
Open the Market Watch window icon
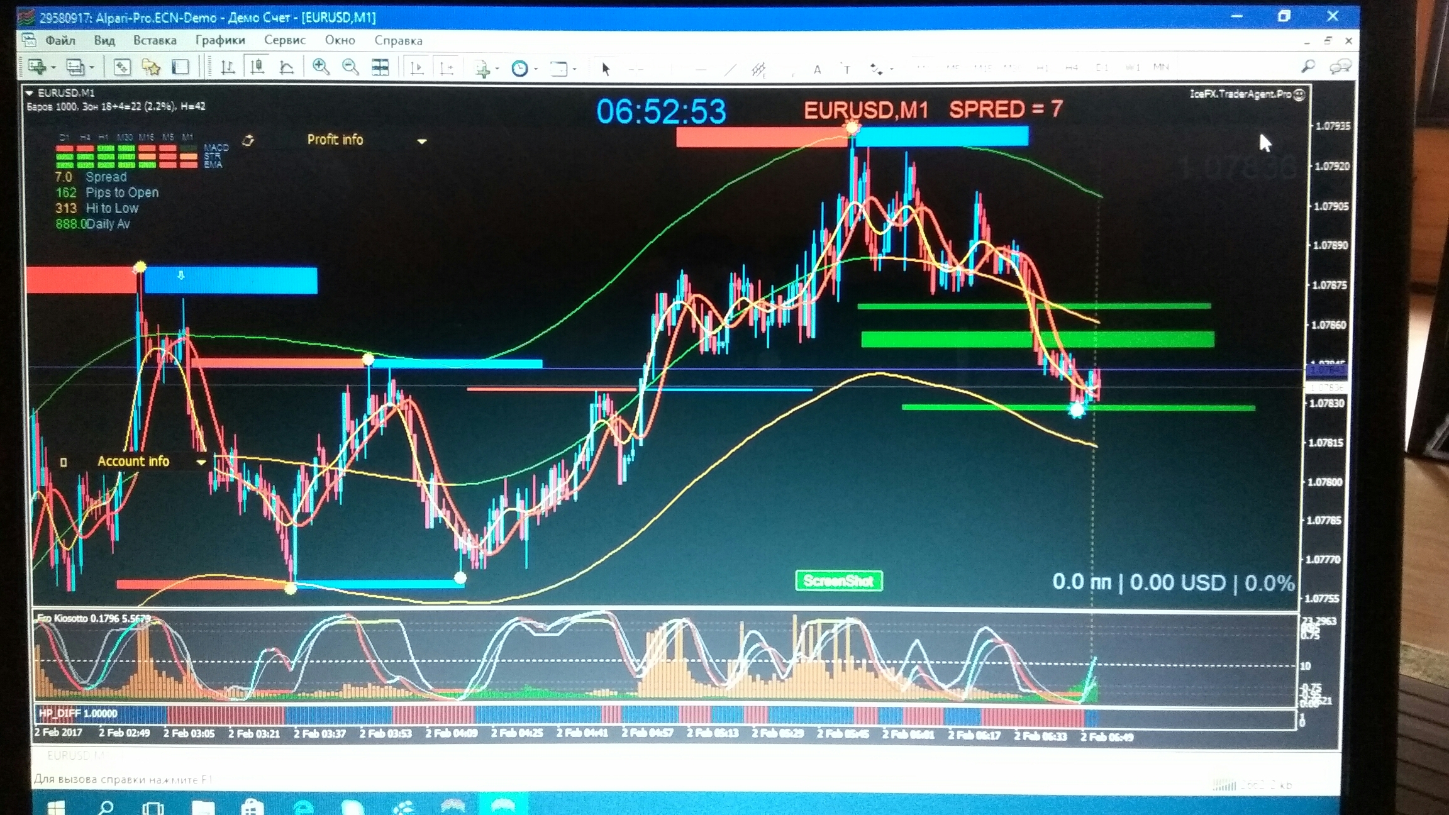pyautogui.click(x=121, y=67)
